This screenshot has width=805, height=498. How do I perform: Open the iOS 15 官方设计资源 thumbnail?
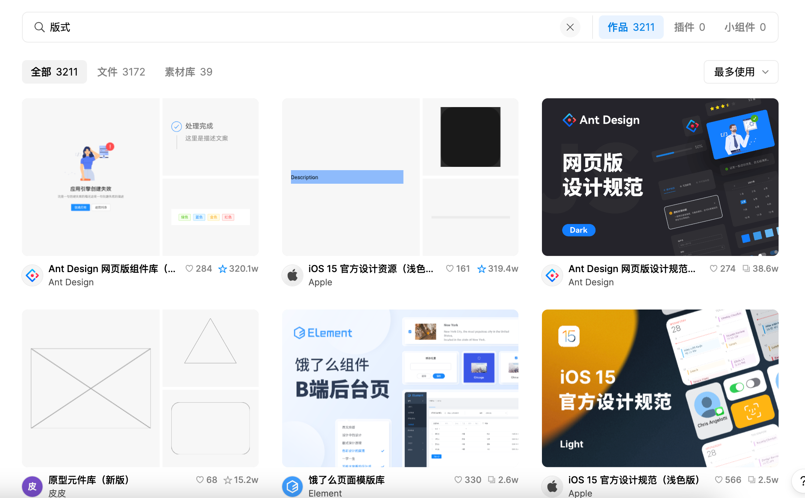click(400, 177)
